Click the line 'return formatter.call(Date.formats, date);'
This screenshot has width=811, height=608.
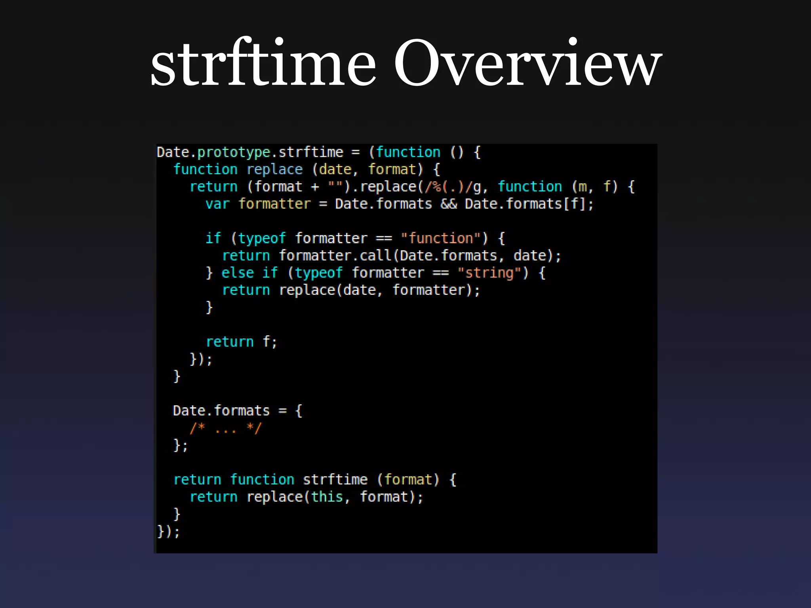pyautogui.click(x=392, y=256)
